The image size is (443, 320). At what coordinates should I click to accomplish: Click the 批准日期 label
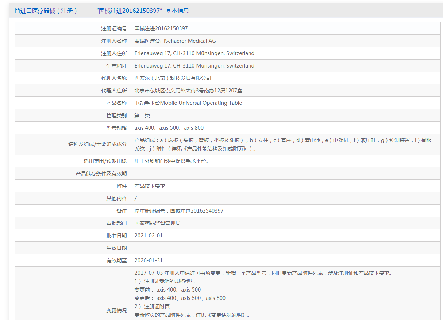tap(116, 236)
